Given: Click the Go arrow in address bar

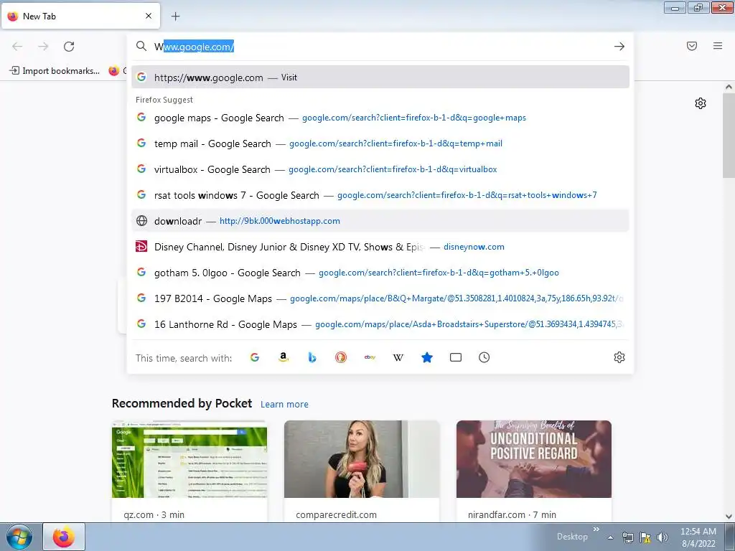Looking at the screenshot, I should coord(619,47).
